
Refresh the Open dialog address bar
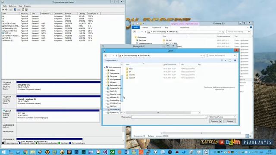click(x=204, y=56)
